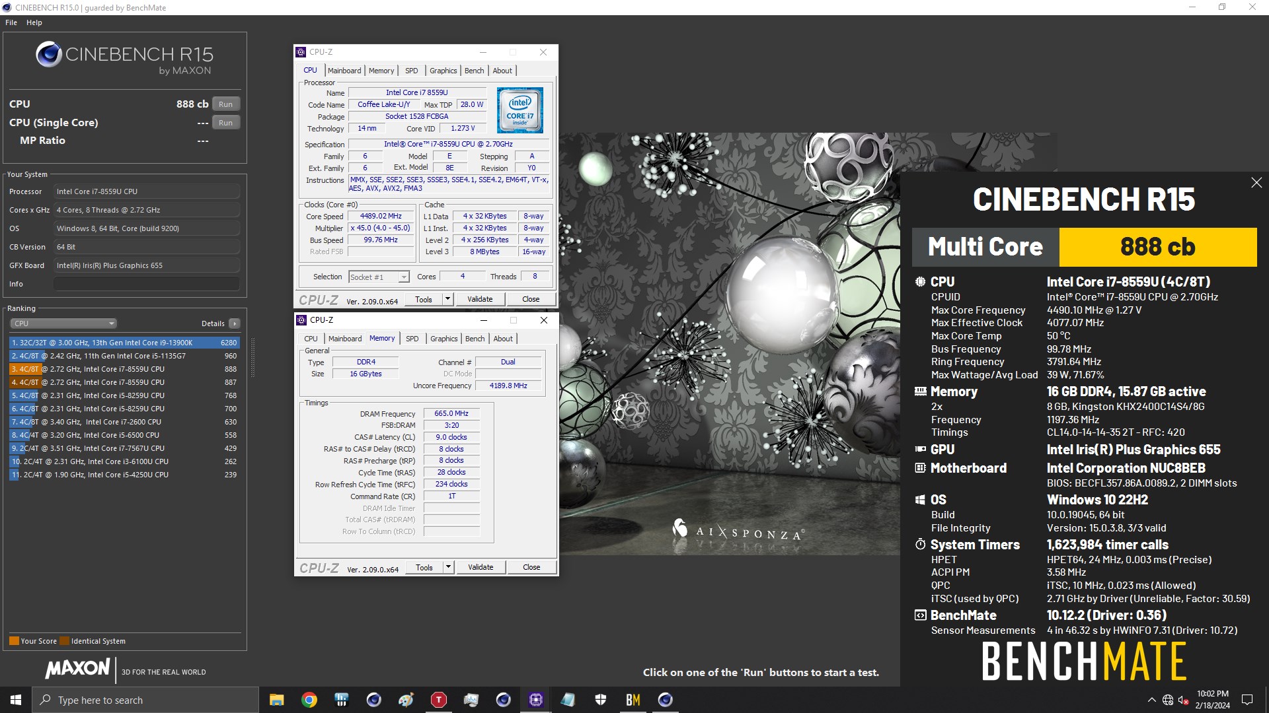Click the taskbar search box
Screen dimensions: 1269x713
coord(145,700)
